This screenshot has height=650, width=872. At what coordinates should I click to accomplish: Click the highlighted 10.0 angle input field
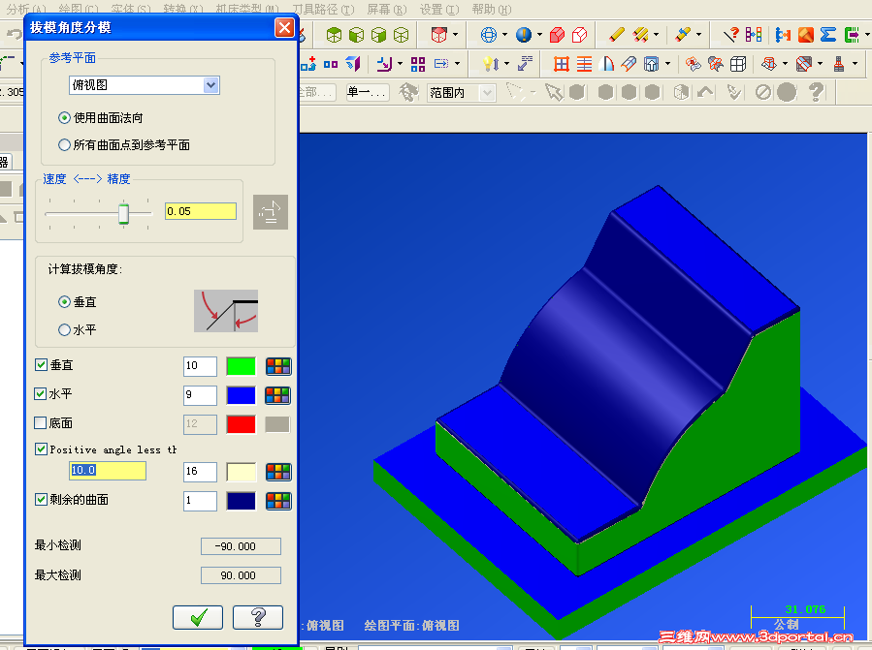pos(108,471)
